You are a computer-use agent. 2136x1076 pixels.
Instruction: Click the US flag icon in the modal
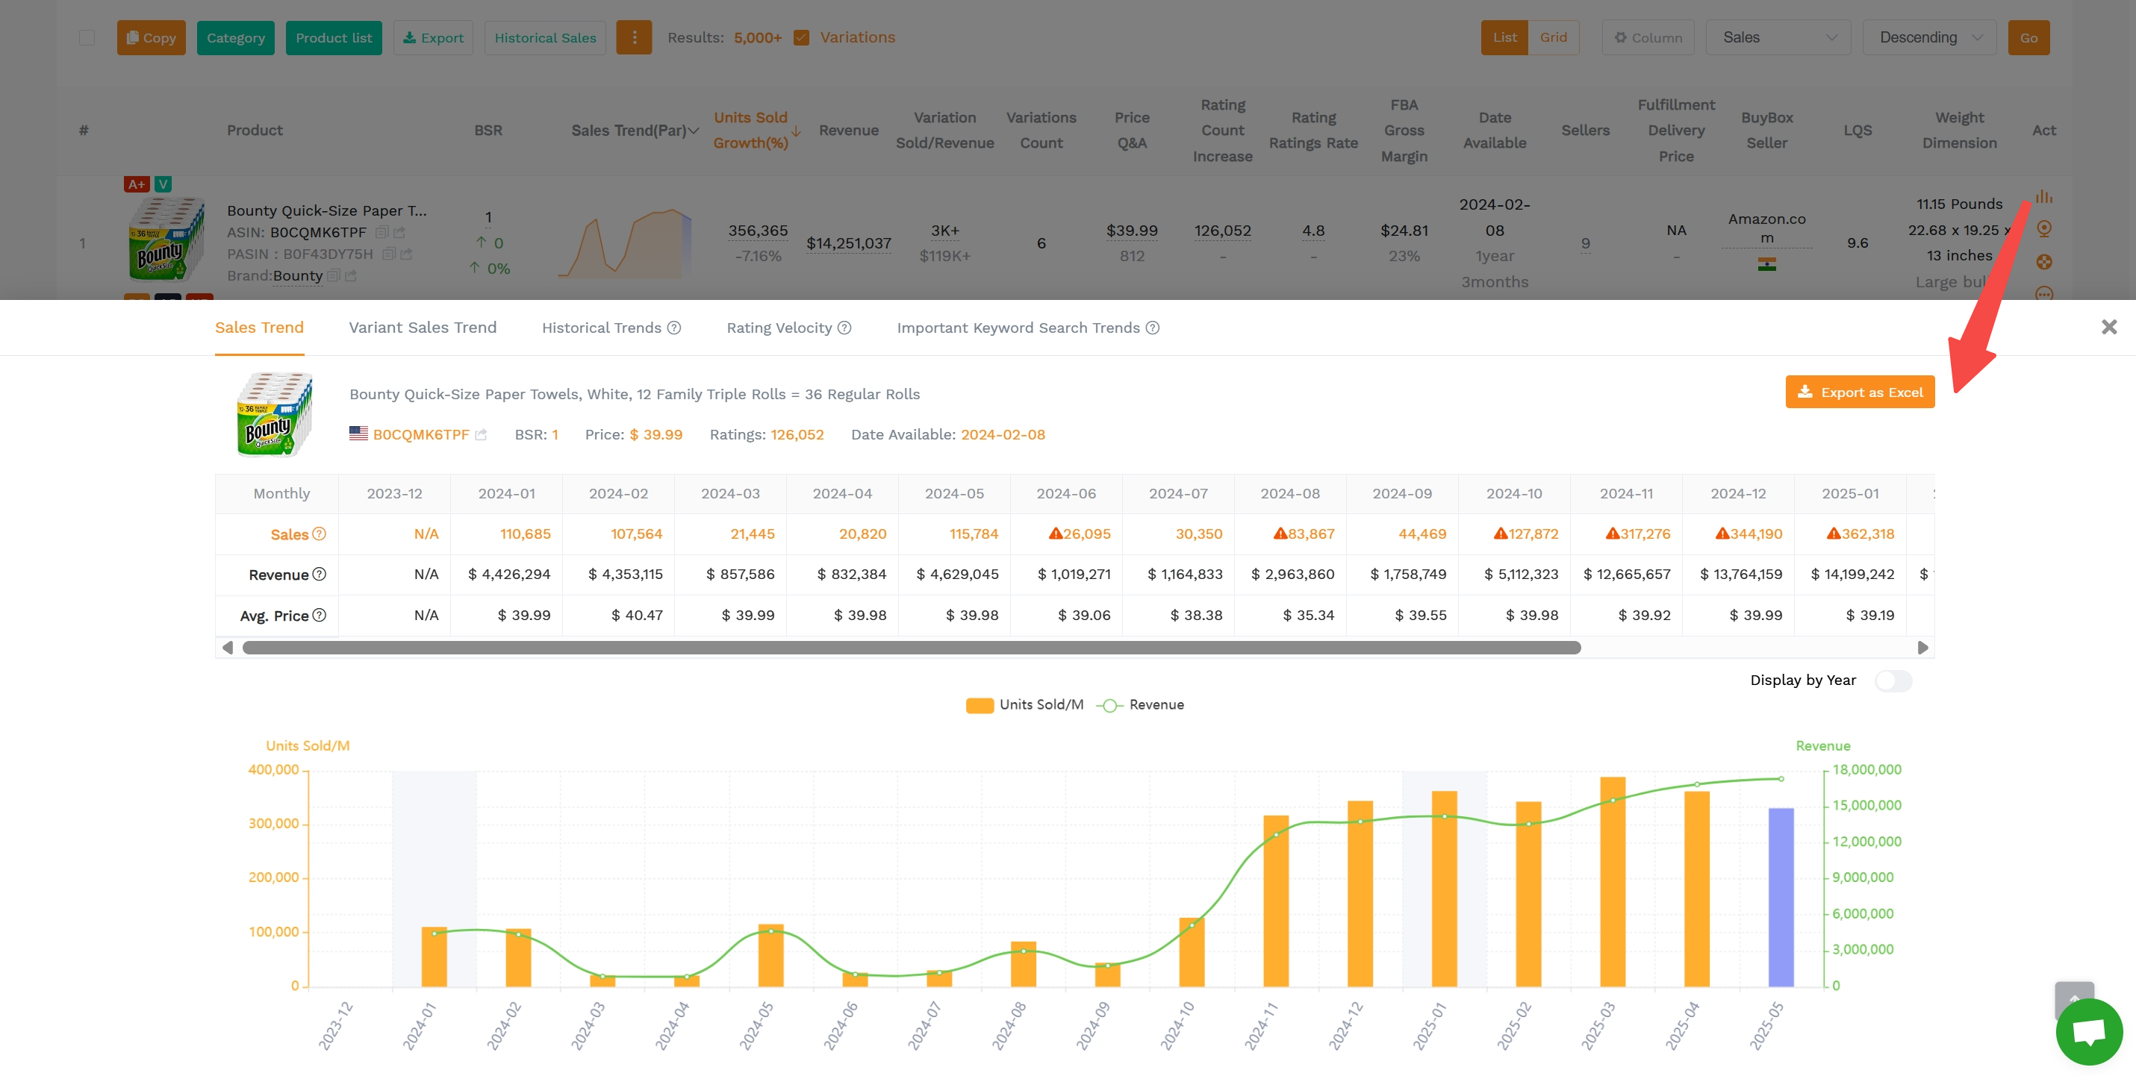click(358, 434)
